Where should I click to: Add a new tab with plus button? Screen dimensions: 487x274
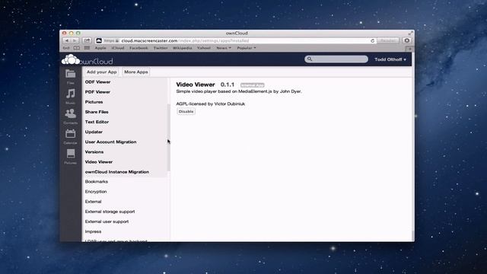pos(409,49)
